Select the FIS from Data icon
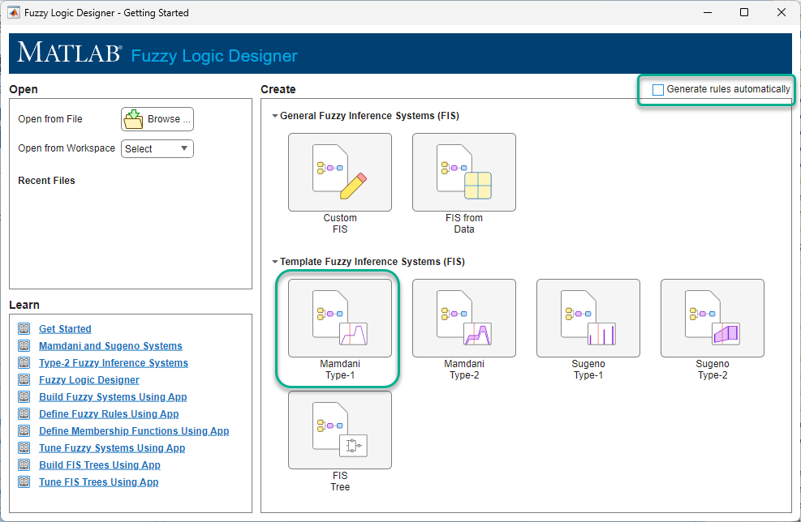Viewport: 801px width, 522px height. tap(464, 172)
